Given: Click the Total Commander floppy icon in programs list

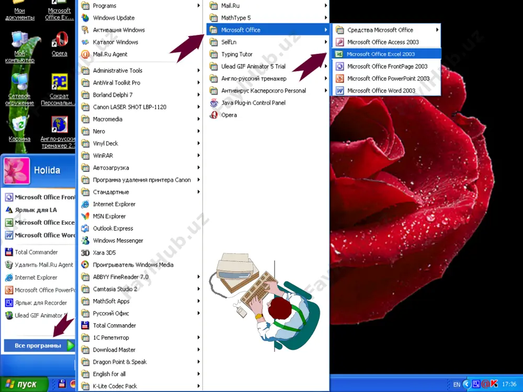Looking at the screenshot, I should [x=85, y=325].
